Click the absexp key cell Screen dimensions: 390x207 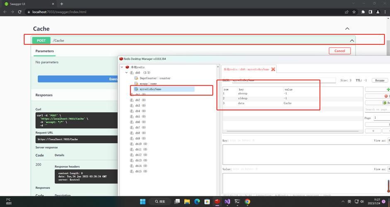(x=243, y=94)
